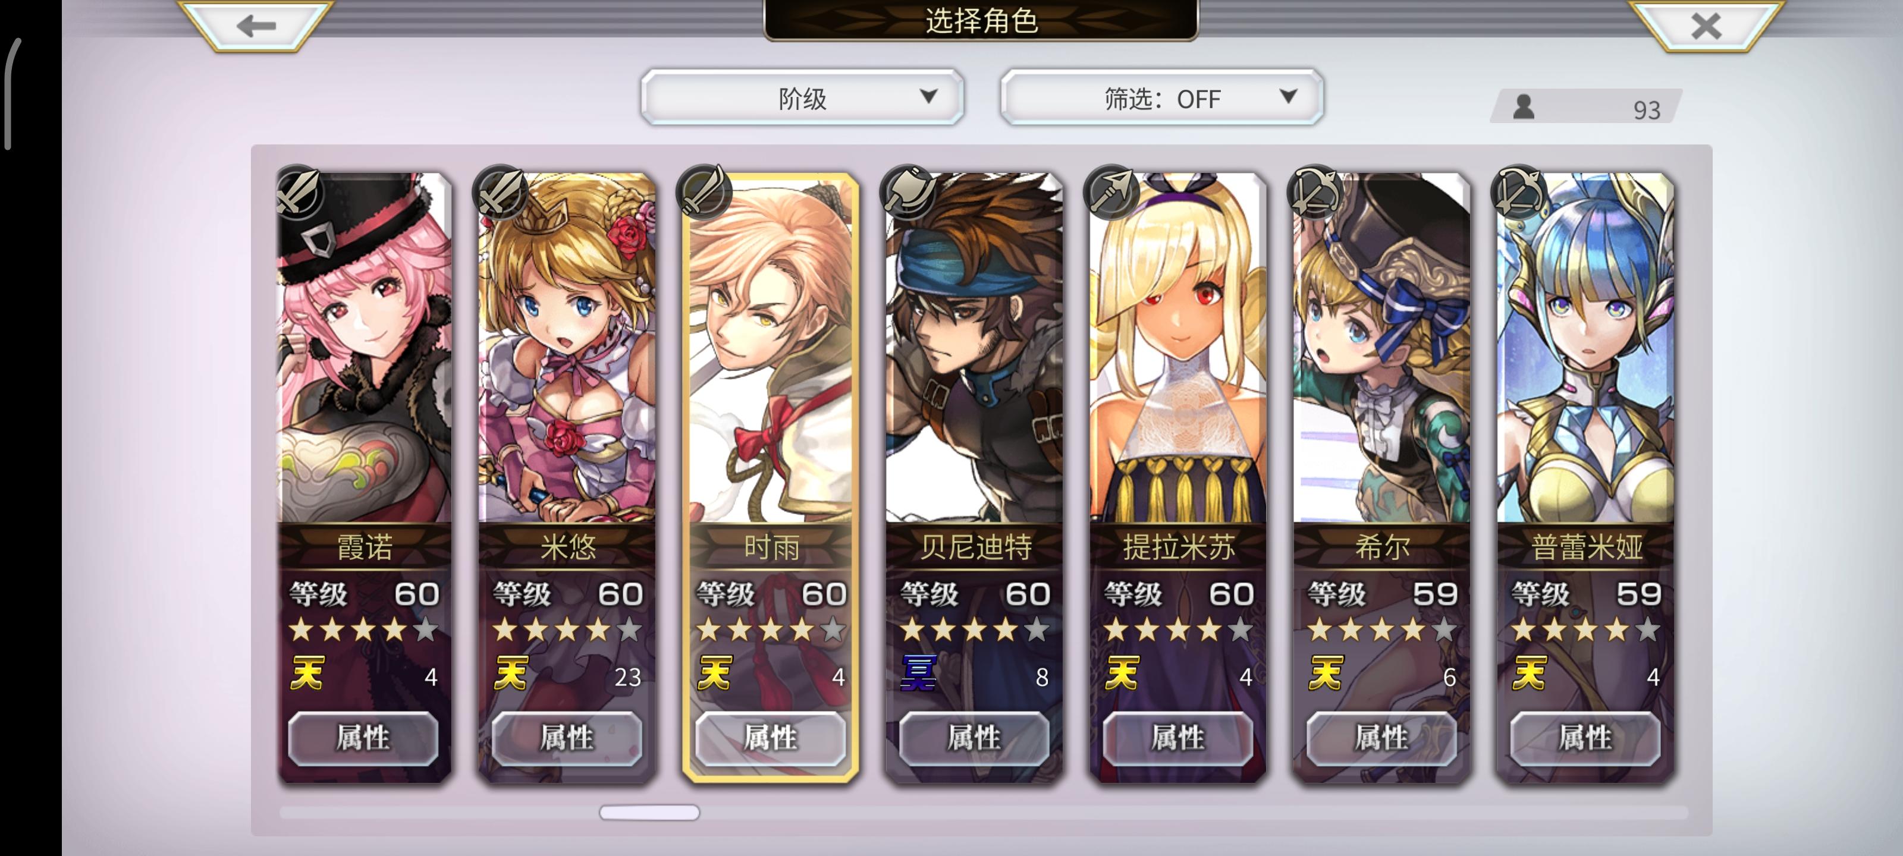
Task: Open the 筛选：OFF filter dropdown
Action: (1161, 97)
